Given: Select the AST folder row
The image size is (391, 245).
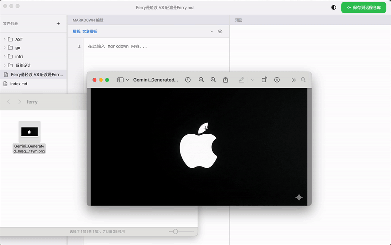Looking at the screenshot, I should tap(33, 39).
